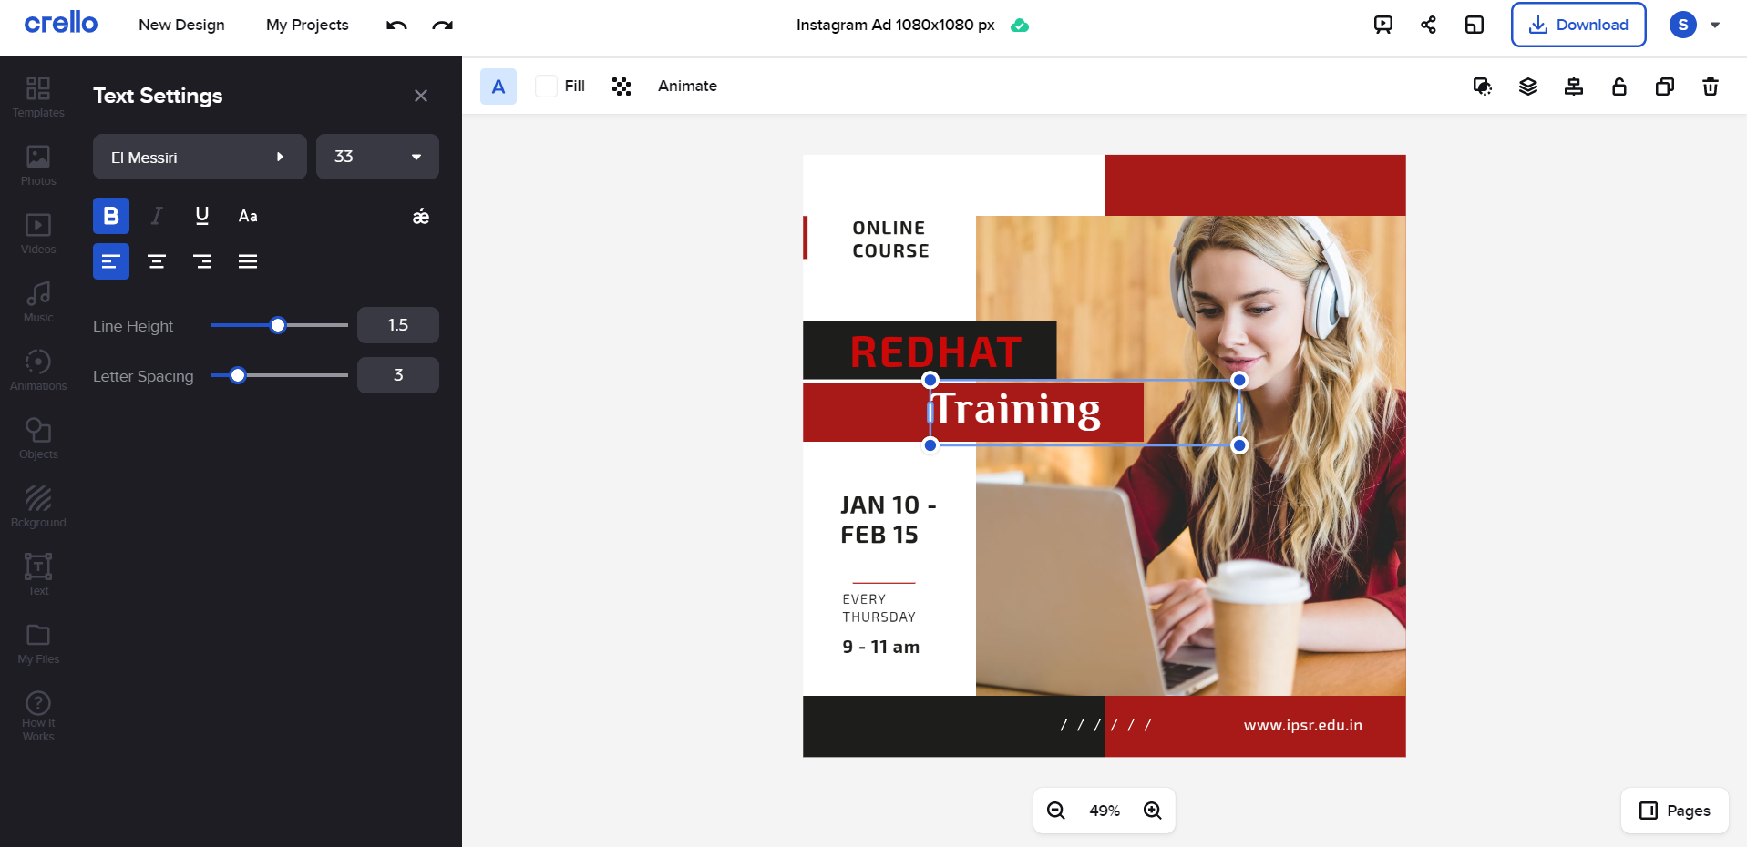Click the Download button
This screenshot has width=1747, height=847.
(1578, 25)
